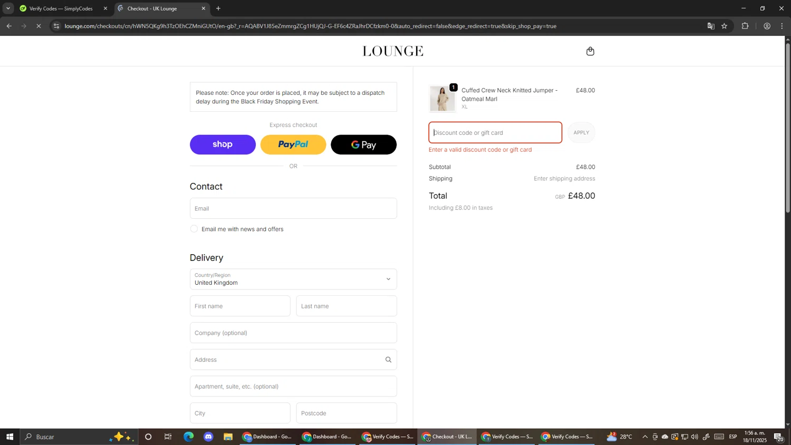Click the Last name field
This screenshot has height=445, width=791.
click(346, 306)
